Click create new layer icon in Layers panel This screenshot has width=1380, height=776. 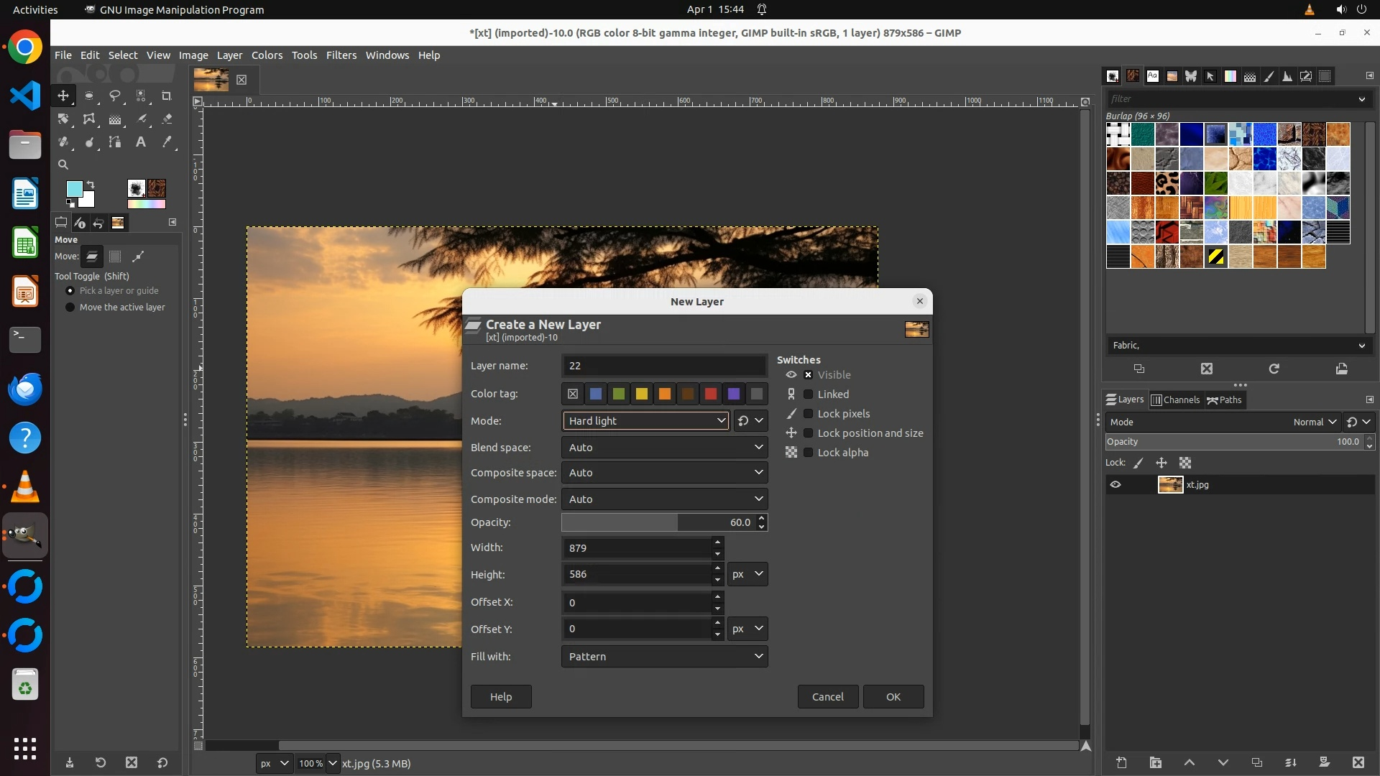pos(1121,762)
